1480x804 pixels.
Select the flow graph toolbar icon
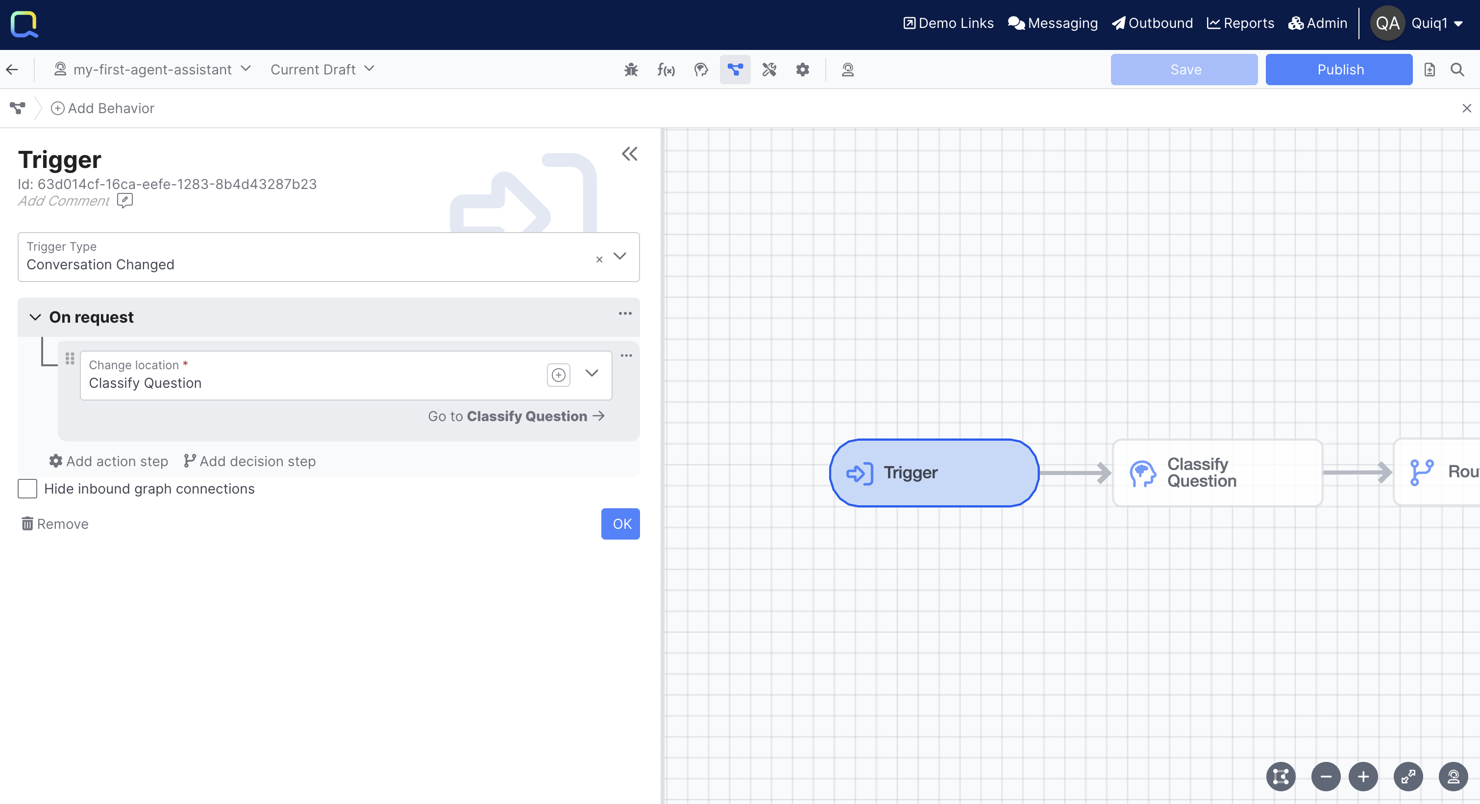pos(735,70)
